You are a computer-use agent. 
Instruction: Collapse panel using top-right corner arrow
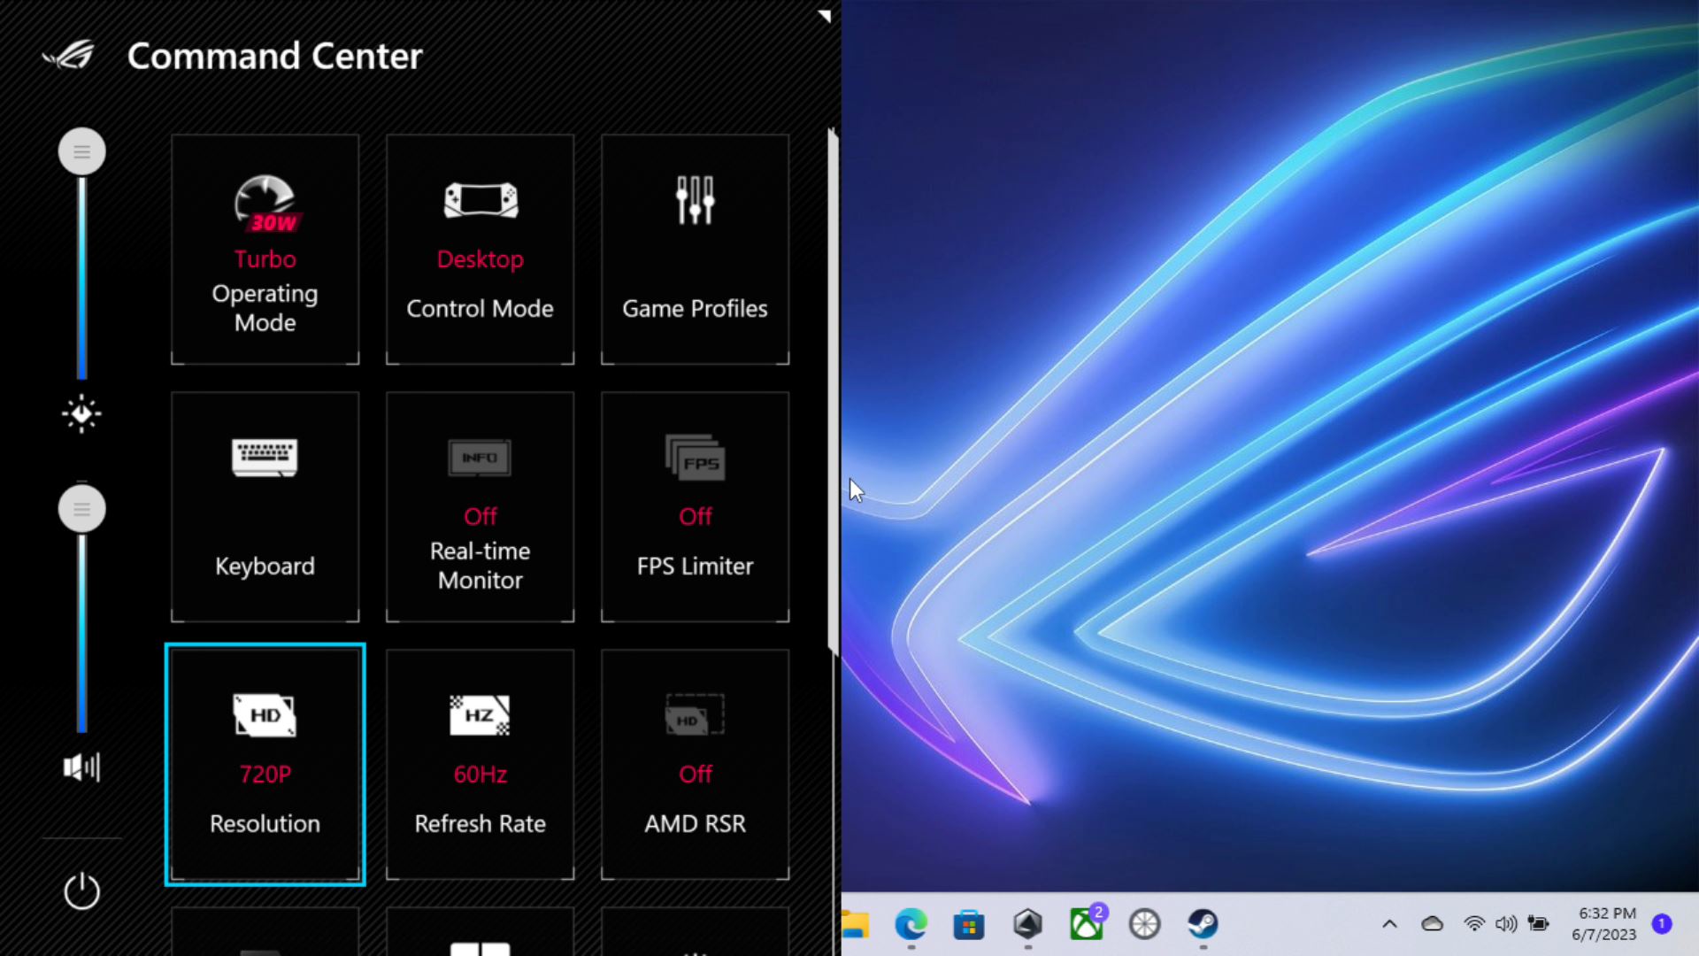[825, 15]
